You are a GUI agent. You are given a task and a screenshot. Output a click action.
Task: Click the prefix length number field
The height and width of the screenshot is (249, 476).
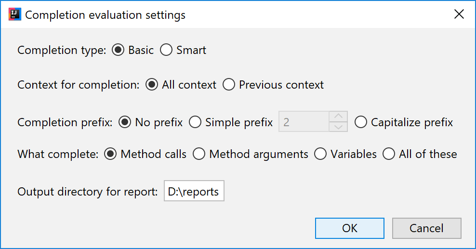(304, 122)
